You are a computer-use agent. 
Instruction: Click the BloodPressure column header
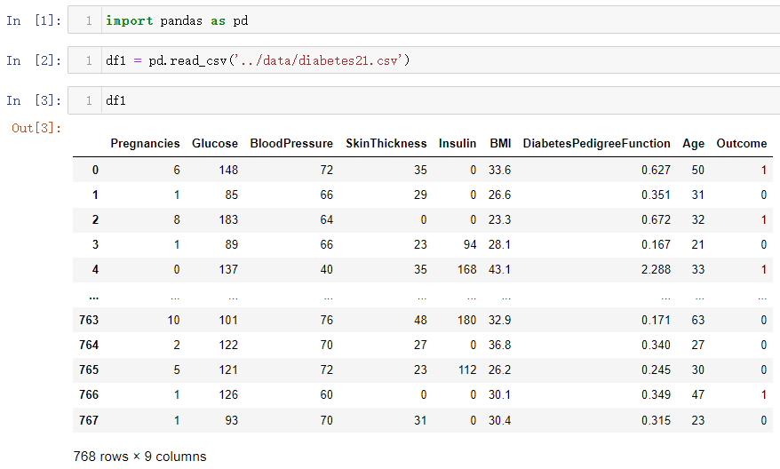[291, 144]
